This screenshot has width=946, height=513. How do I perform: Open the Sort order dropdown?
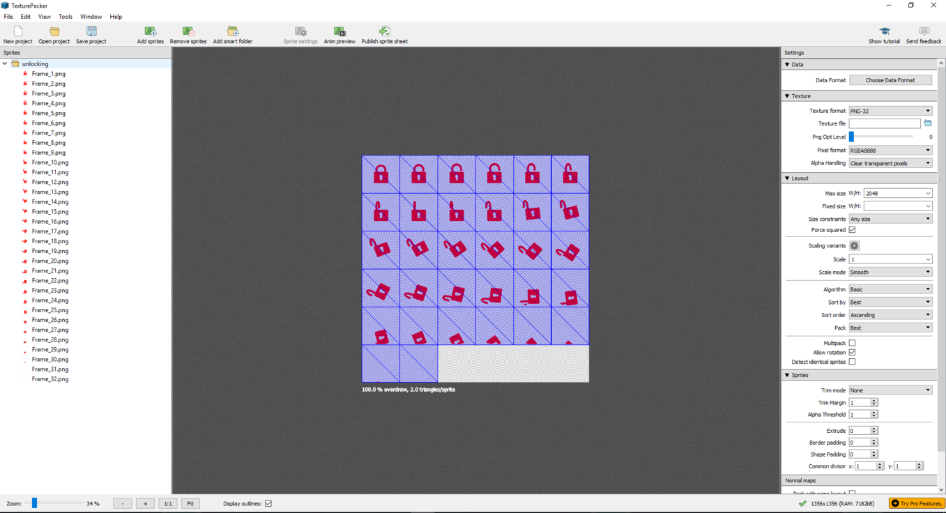point(890,315)
